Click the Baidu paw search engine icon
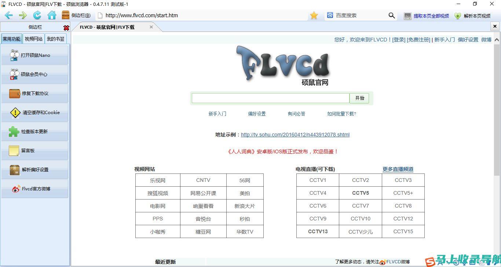The width and height of the screenshot is (501, 267). pos(330,15)
